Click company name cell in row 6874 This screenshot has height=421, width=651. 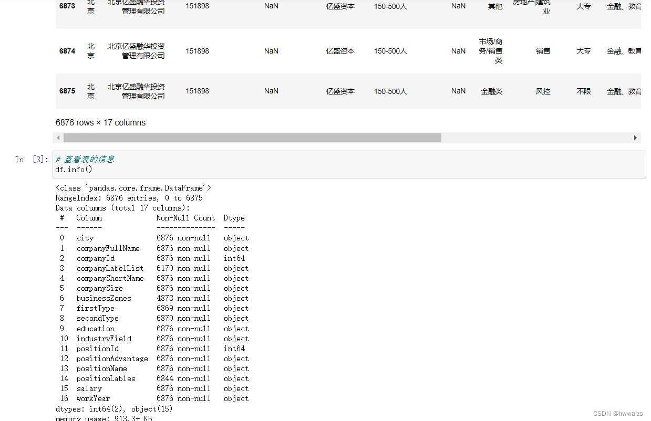(136, 51)
